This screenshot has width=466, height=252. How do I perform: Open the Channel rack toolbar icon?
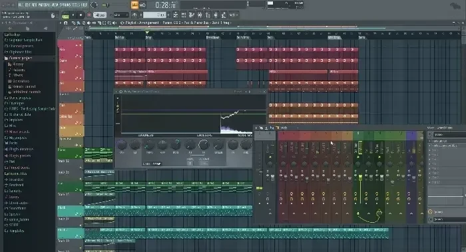[192, 15]
